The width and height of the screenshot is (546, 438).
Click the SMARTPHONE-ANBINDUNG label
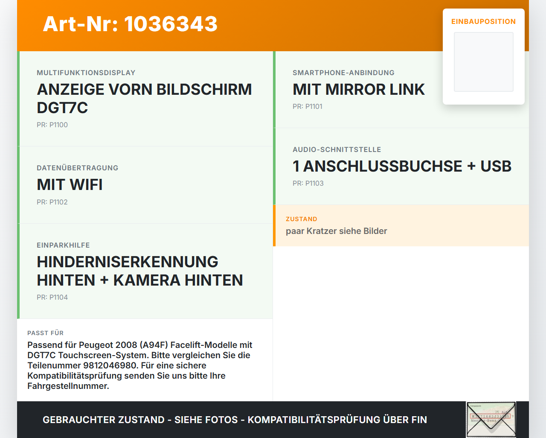[x=343, y=73]
